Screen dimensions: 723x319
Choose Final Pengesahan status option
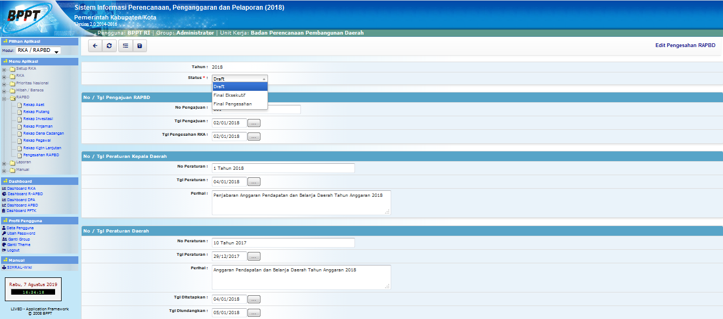click(232, 104)
